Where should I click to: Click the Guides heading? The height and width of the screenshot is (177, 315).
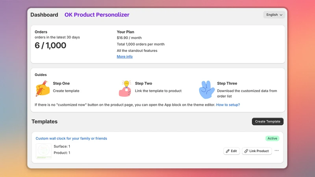coord(41,75)
